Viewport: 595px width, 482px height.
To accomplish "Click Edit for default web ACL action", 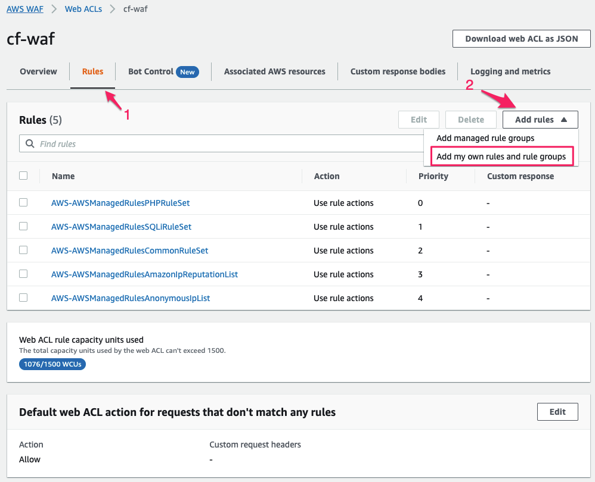I will point(557,412).
